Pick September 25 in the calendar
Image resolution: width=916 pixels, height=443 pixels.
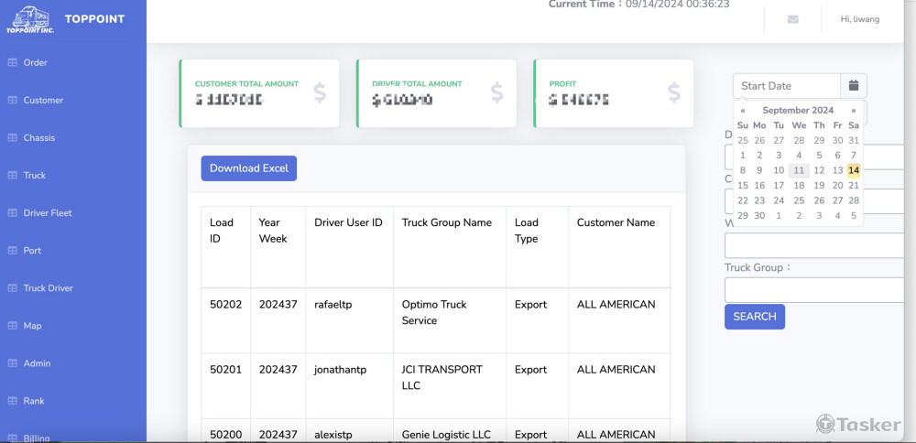tap(799, 200)
